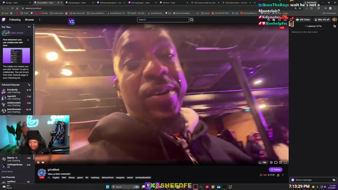
Task: Open the Content Ideas bookmark folder
Action: tap(57, 13)
